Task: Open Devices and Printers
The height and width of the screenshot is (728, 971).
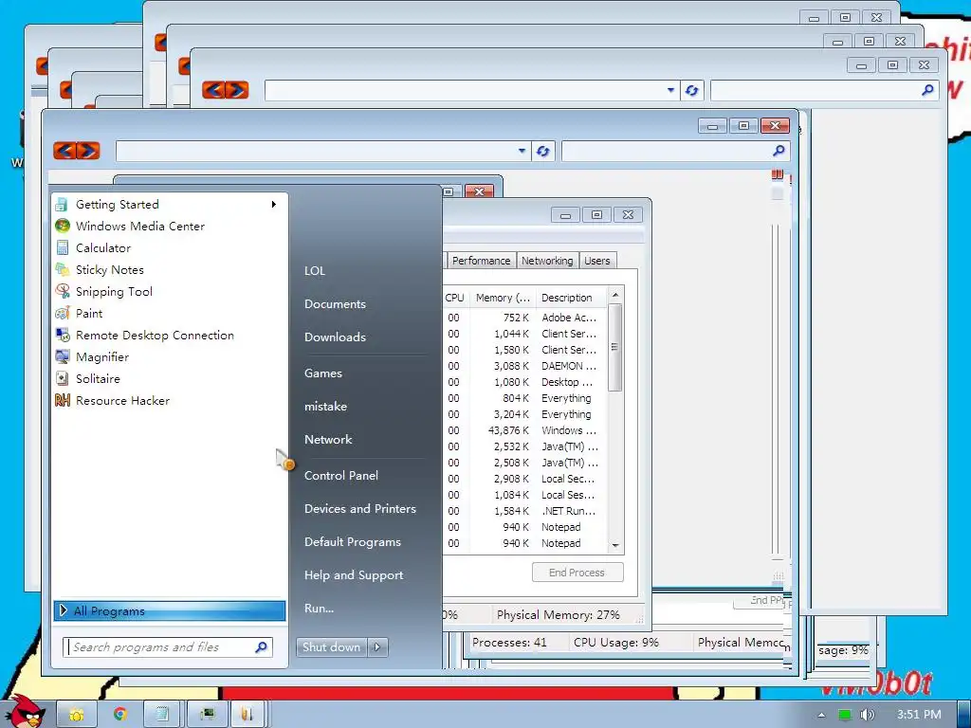Action: click(x=360, y=509)
